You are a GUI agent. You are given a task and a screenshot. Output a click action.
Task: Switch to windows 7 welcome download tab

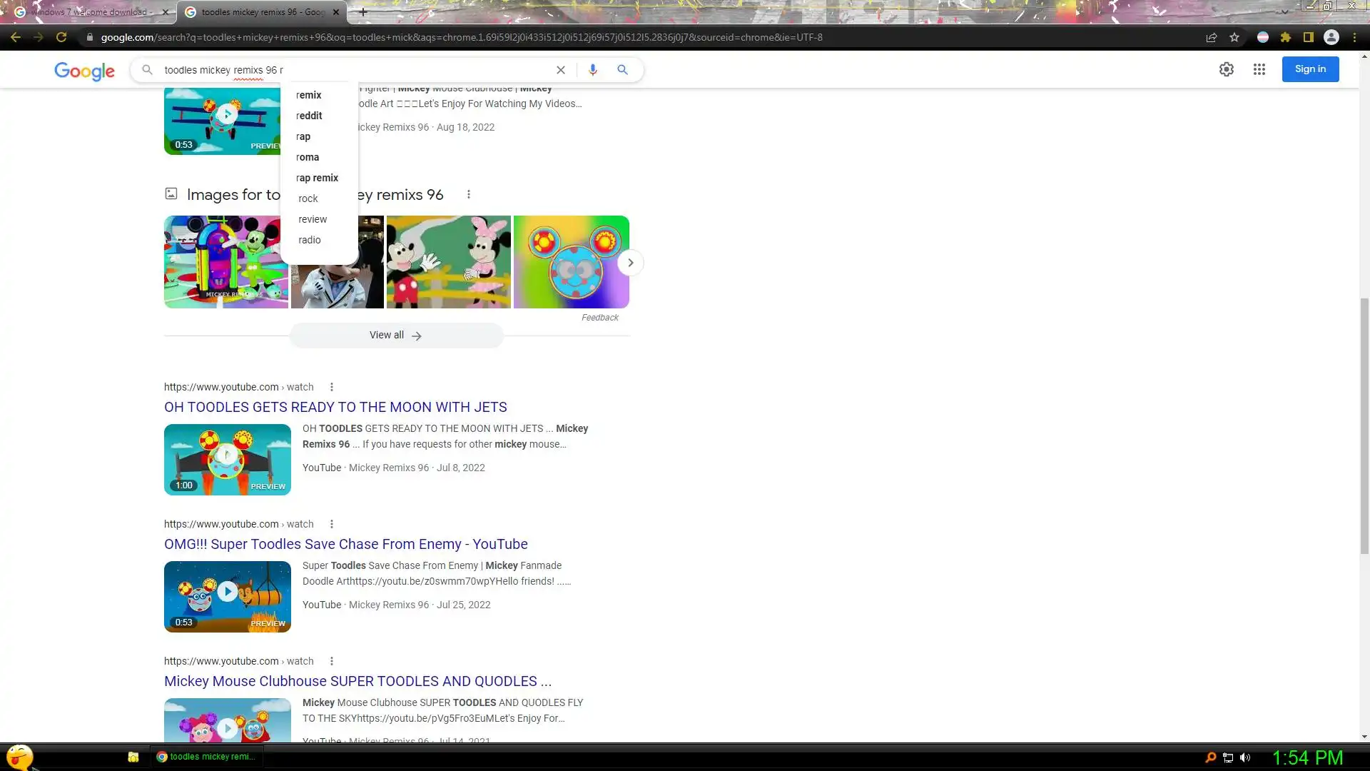(x=89, y=12)
